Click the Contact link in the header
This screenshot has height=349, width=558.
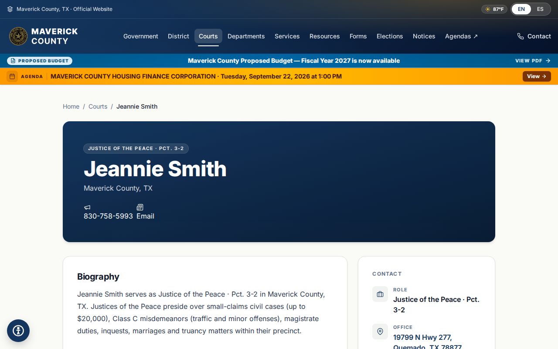534,36
